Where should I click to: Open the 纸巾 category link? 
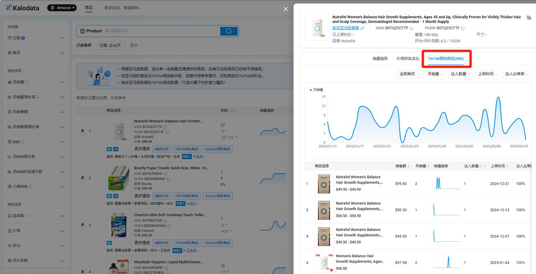tap(193, 203)
